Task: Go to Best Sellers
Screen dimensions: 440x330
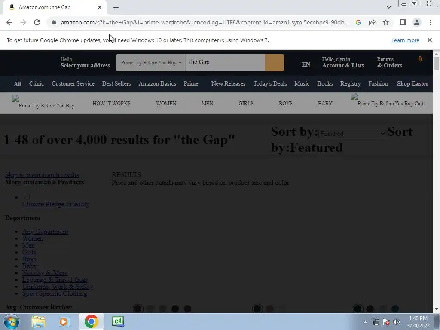Action: point(116,84)
